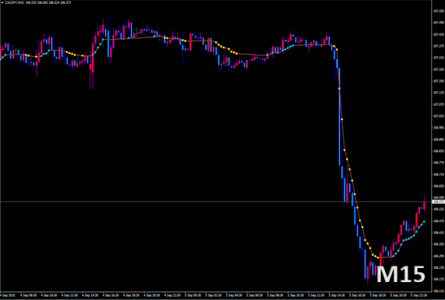The image size is (445, 300).
Task: Click the 107.015 level on price scale
Action: (438, 116)
